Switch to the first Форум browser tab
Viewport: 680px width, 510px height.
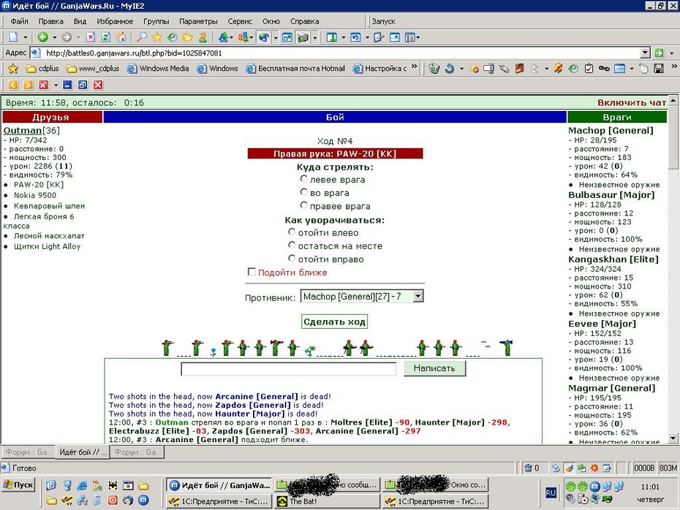point(29,452)
